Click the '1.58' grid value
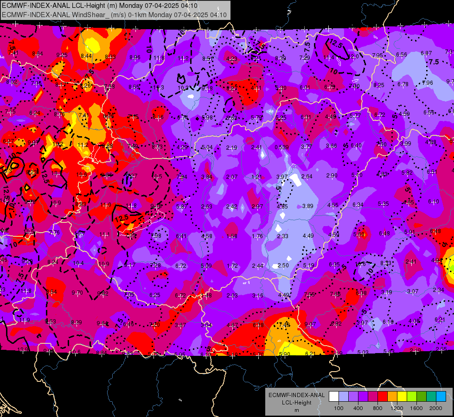 tap(232, 236)
